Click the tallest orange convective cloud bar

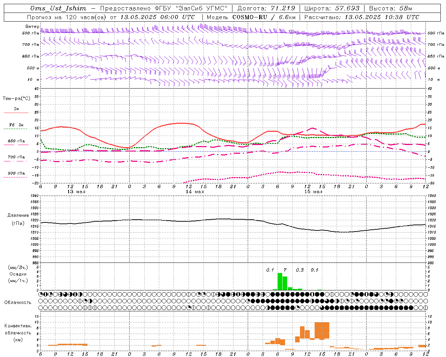(322, 331)
